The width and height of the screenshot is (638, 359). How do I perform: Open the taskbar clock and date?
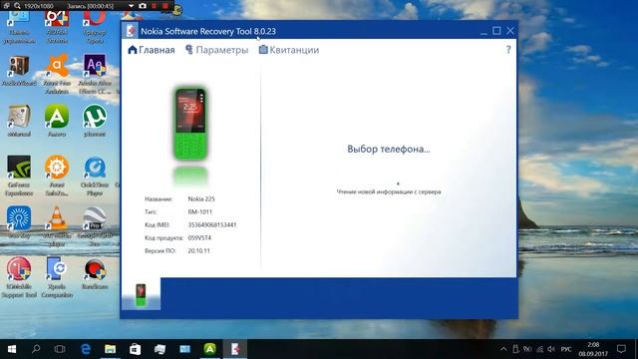[x=593, y=349]
